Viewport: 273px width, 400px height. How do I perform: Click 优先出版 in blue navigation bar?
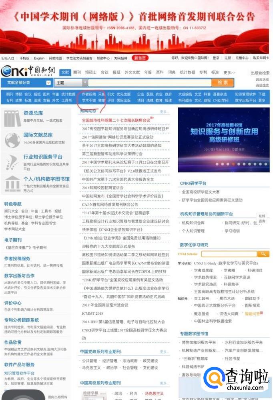(x=123, y=94)
